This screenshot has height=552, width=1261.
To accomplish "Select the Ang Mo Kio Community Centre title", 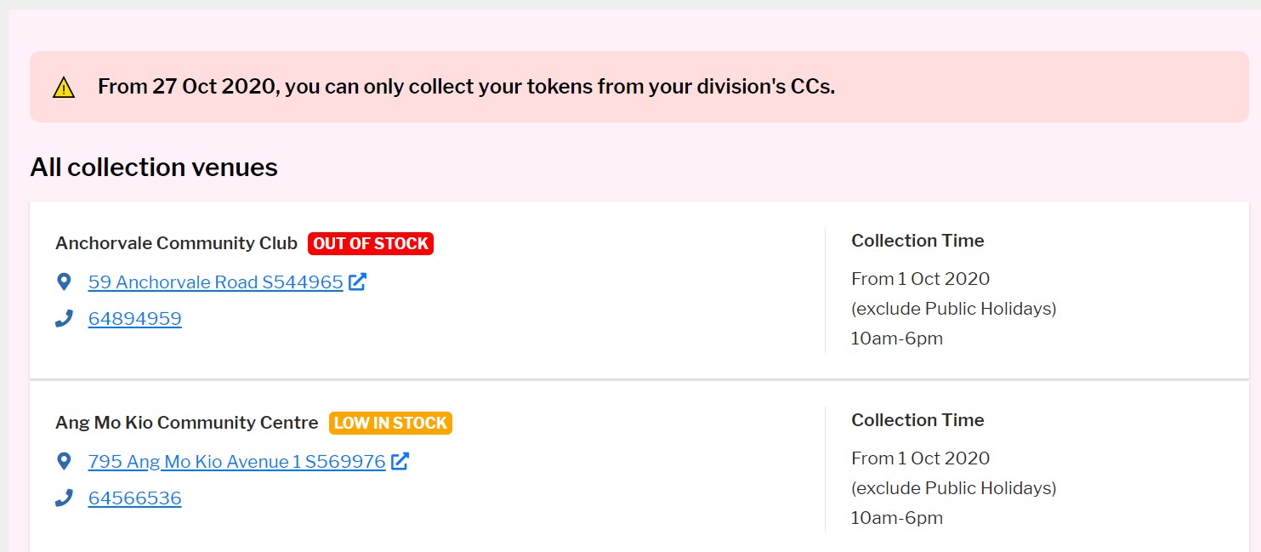I will 187,423.
